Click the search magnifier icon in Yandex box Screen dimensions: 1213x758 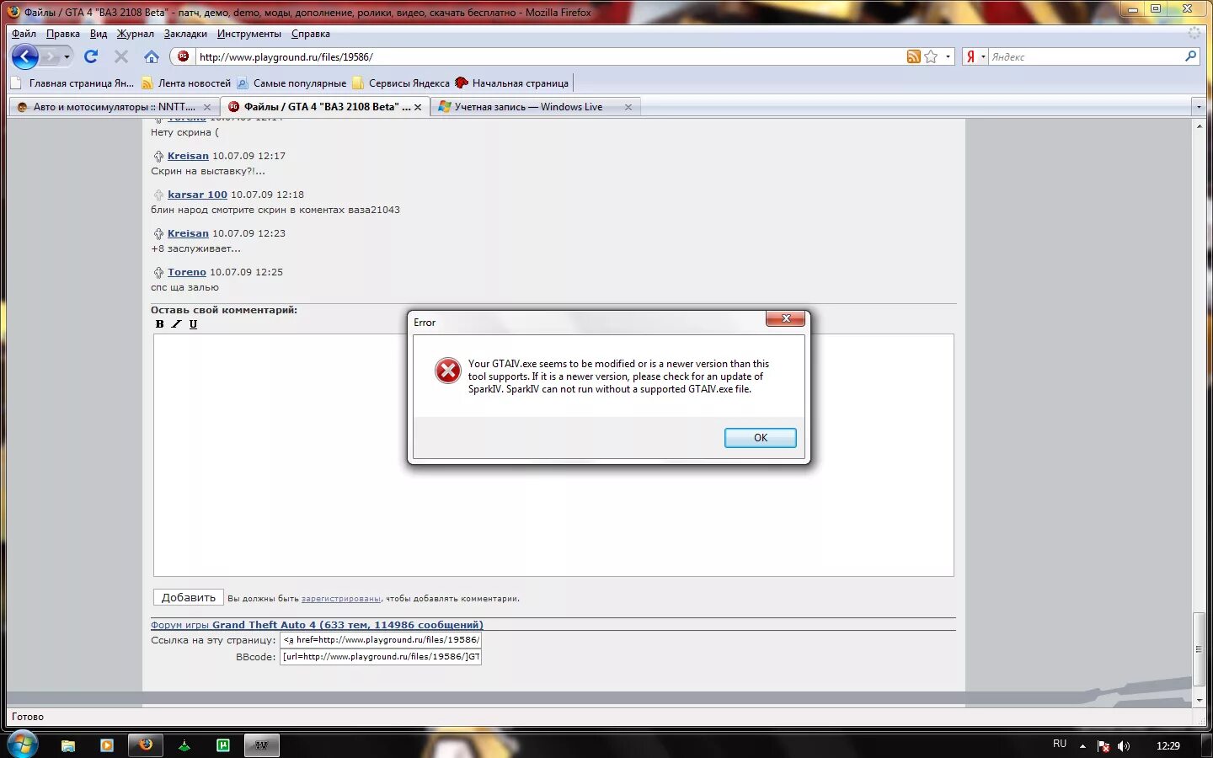[1190, 56]
